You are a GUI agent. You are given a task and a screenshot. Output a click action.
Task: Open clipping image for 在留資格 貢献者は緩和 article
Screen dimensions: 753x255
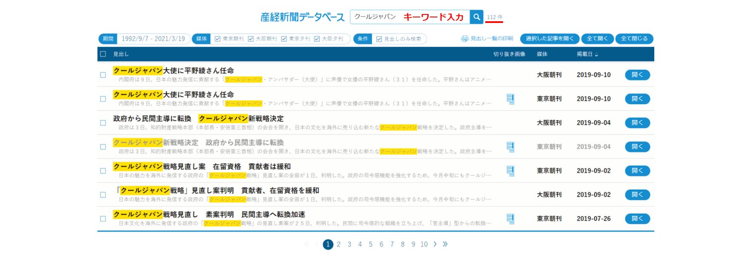(x=510, y=171)
